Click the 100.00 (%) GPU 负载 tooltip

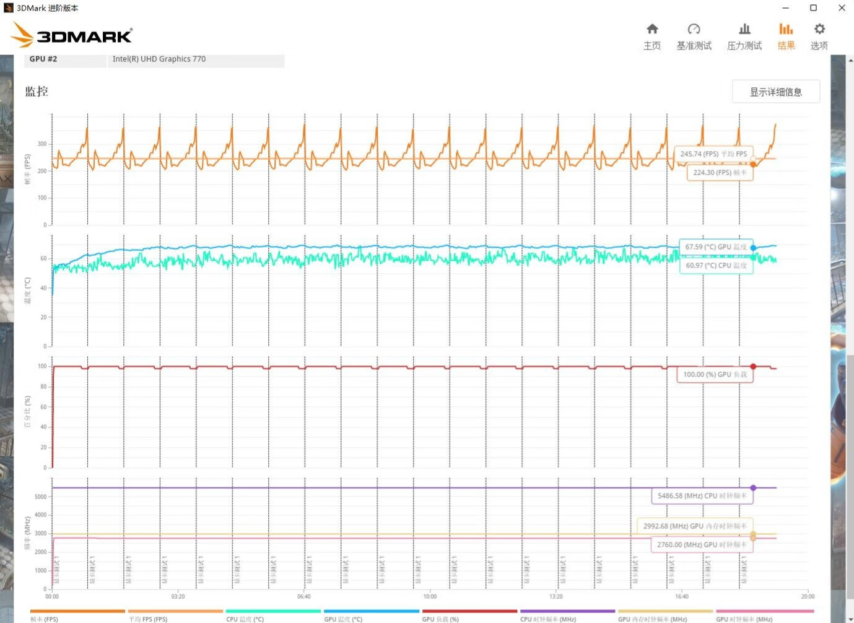715,374
